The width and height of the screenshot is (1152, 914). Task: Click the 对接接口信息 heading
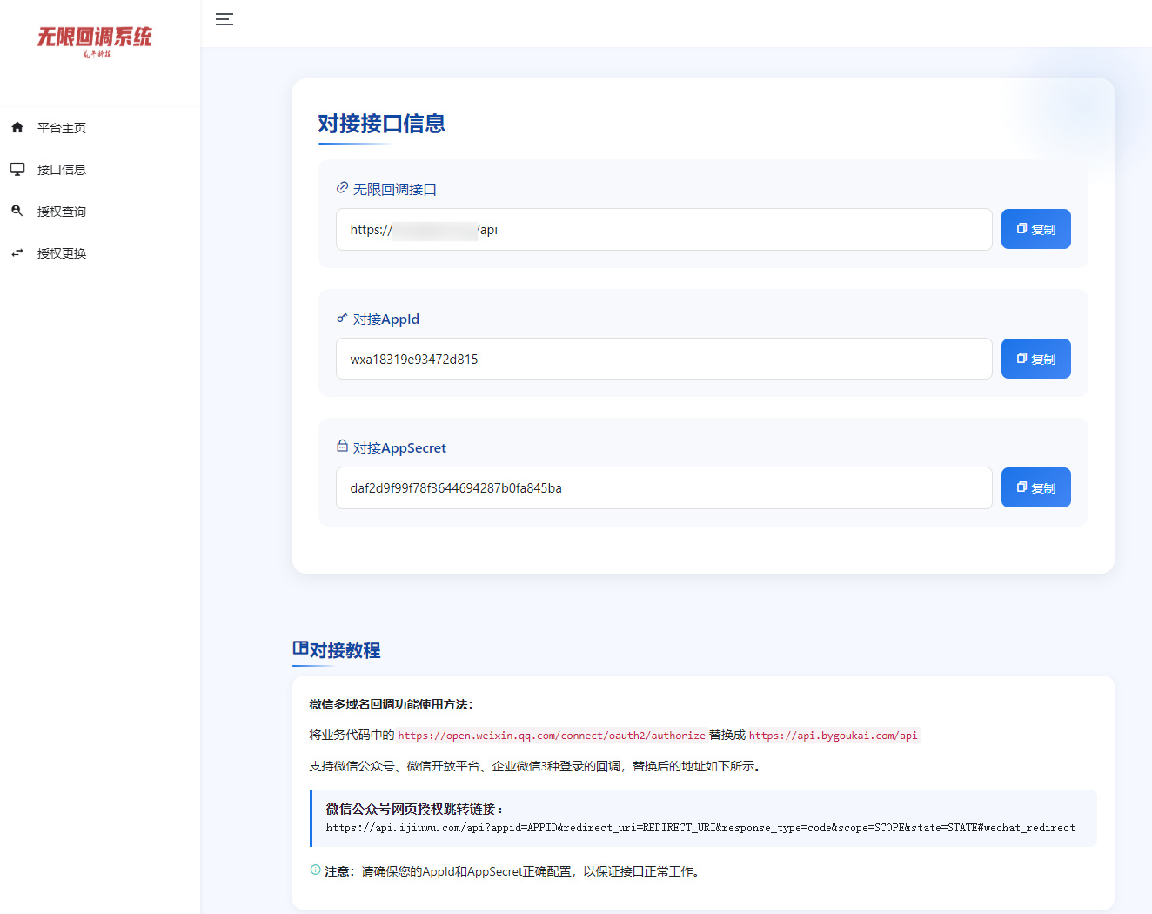point(381,124)
